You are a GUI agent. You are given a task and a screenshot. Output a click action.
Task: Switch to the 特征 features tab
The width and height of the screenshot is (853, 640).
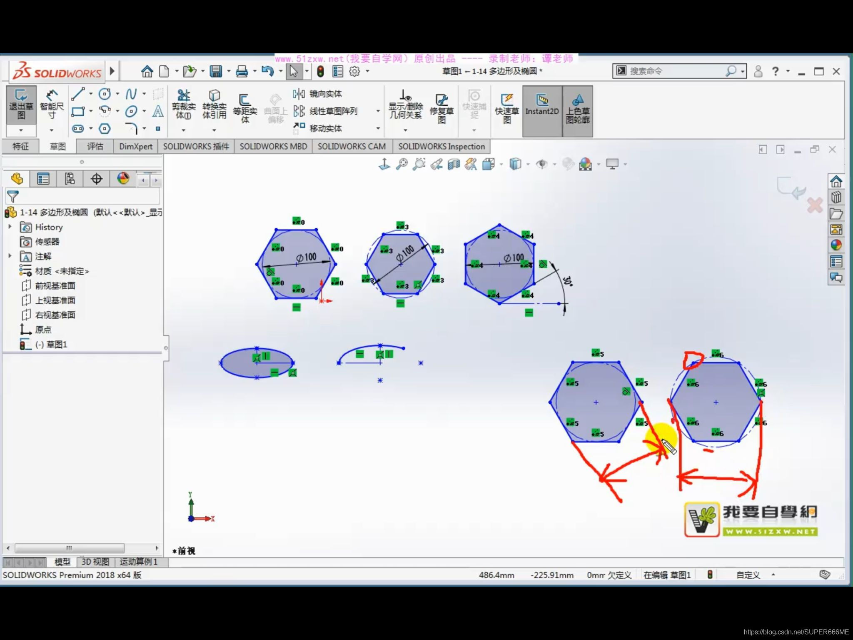tap(20, 147)
